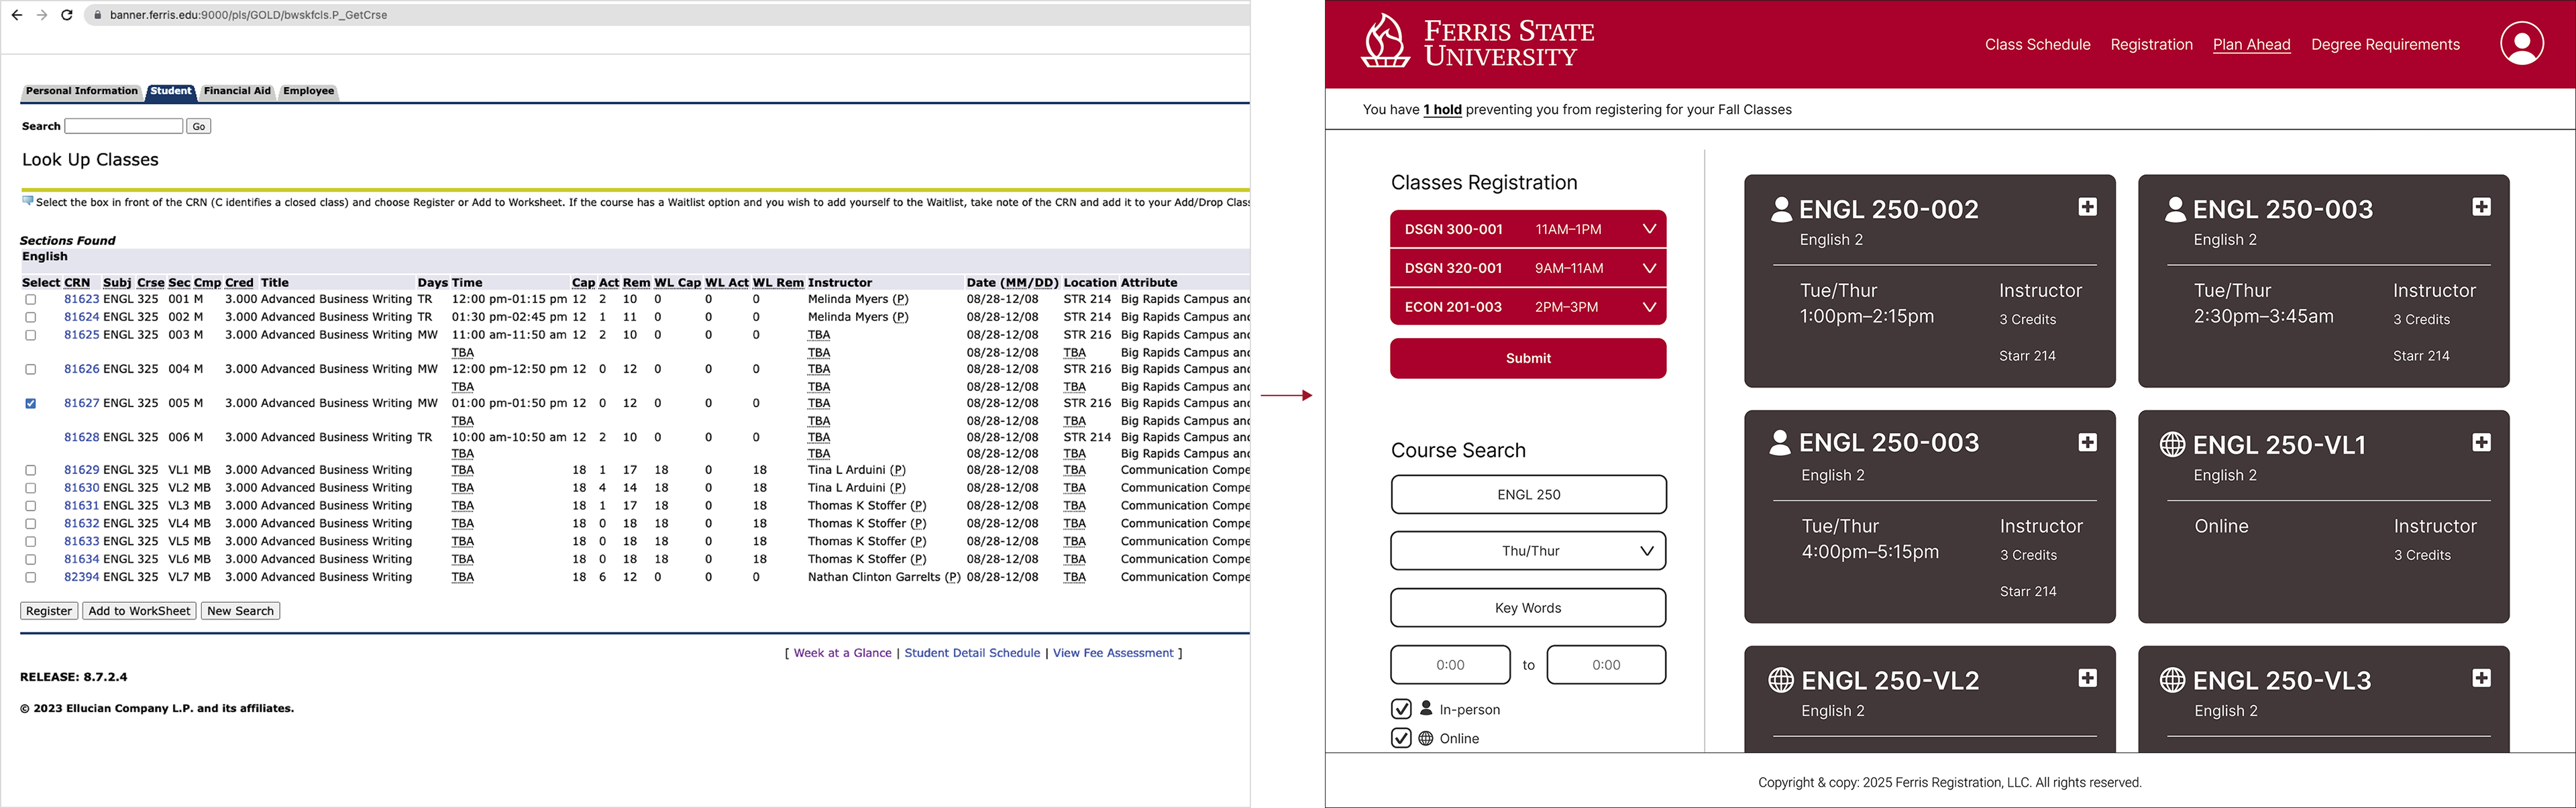Image resolution: width=2576 pixels, height=808 pixels.
Task: Click the person icon next to In-person filter
Action: (1426, 708)
